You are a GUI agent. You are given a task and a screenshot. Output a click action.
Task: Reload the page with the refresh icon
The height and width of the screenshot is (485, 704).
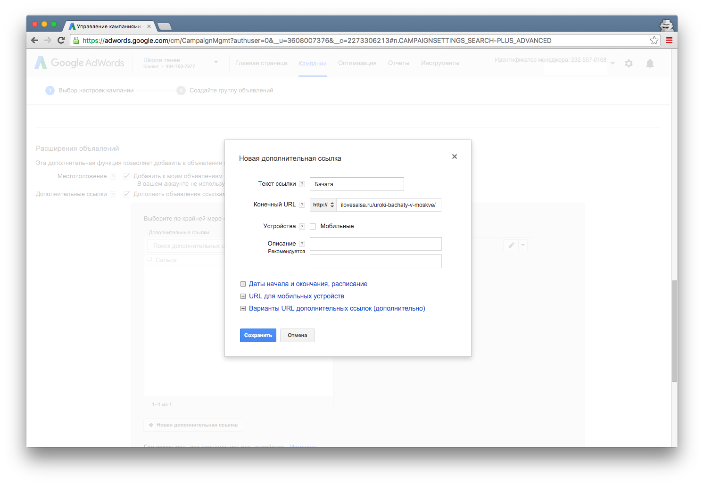61,41
